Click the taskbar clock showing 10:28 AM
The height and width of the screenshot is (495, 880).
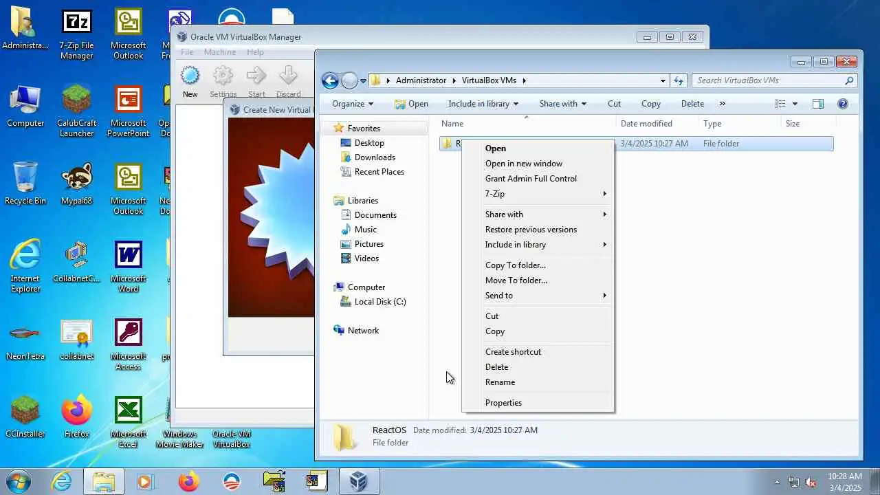[x=844, y=482]
